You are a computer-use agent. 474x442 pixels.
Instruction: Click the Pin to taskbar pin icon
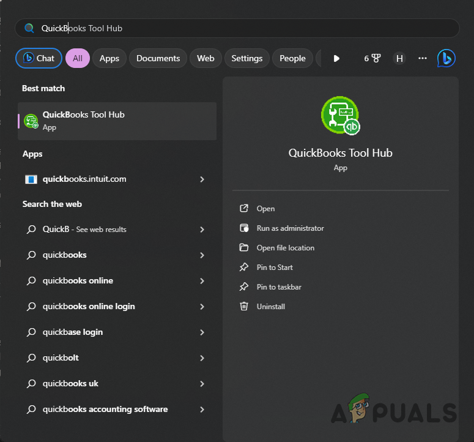(244, 287)
